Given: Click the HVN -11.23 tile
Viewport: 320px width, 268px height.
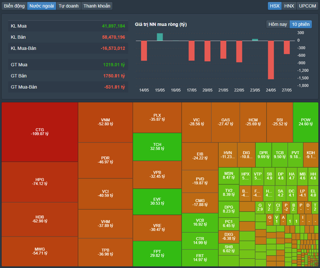Looking at the screenshot, I should tap(228, 155).
